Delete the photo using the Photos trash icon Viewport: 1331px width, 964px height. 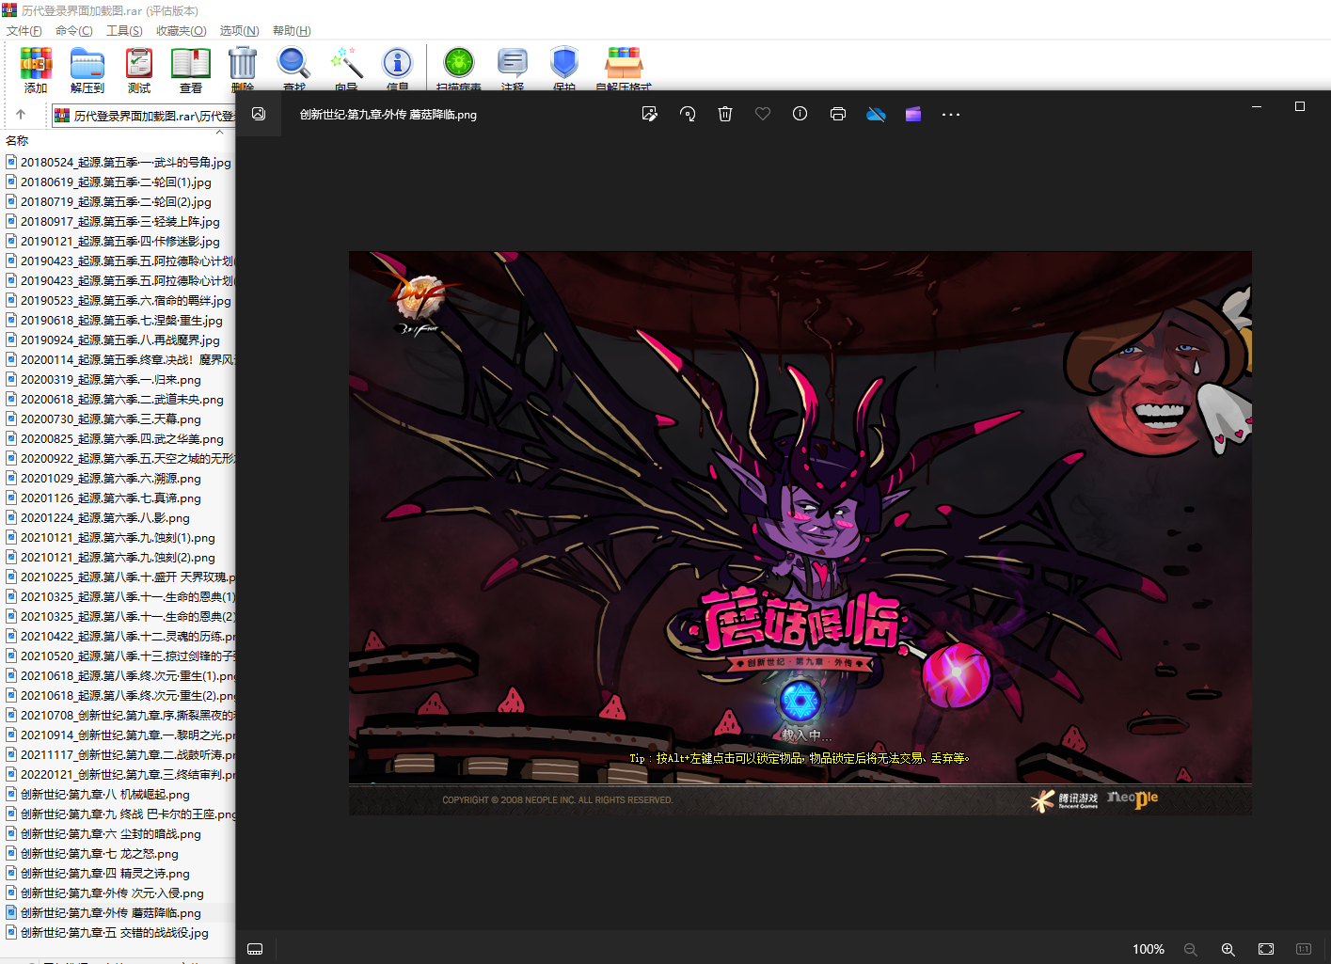[x=725, y=114]
